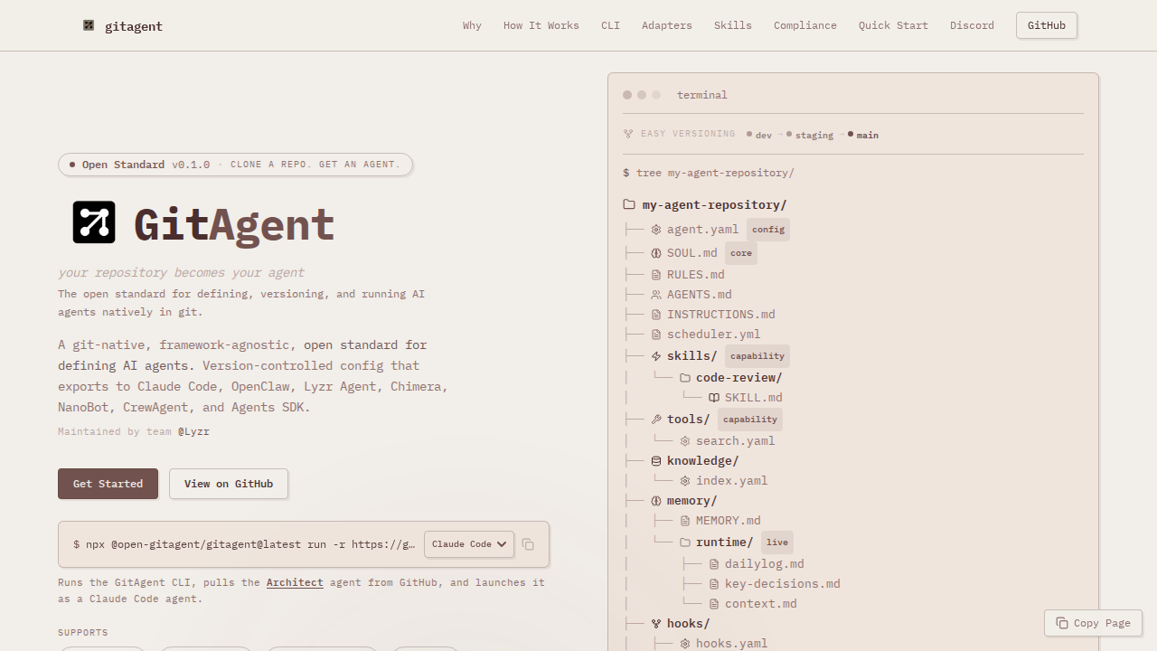
Task: Open the Compliance nav item
Action: (x=804, y=25)
